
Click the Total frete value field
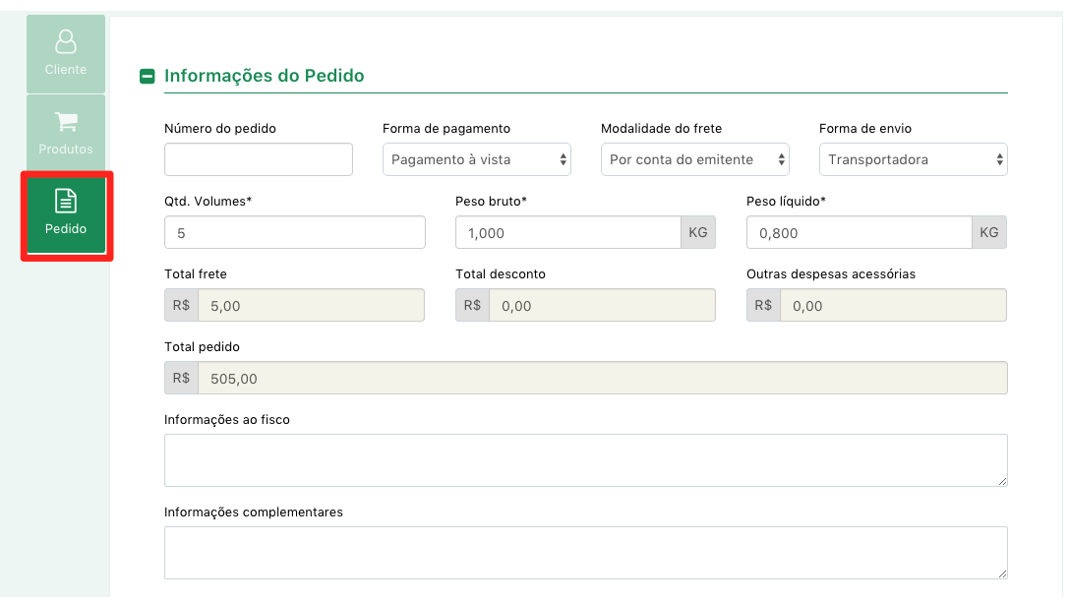[311, 306]
